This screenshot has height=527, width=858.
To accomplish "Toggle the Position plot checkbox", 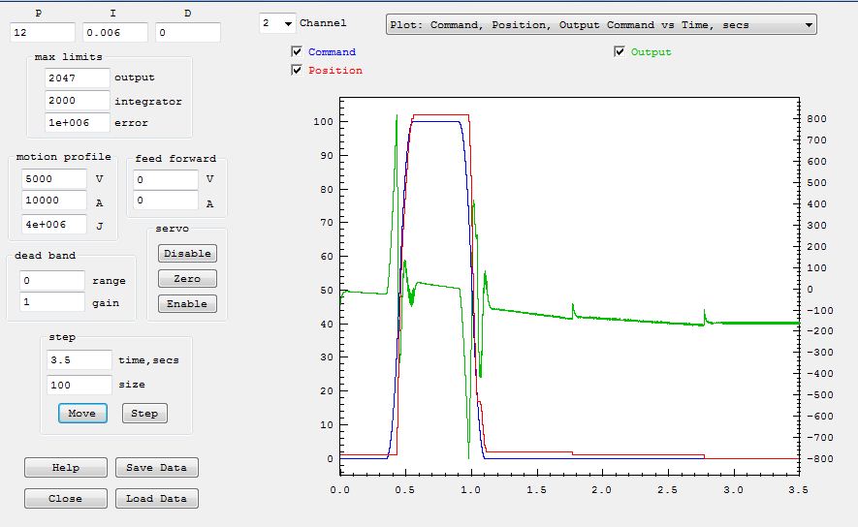I will (297, 70).
